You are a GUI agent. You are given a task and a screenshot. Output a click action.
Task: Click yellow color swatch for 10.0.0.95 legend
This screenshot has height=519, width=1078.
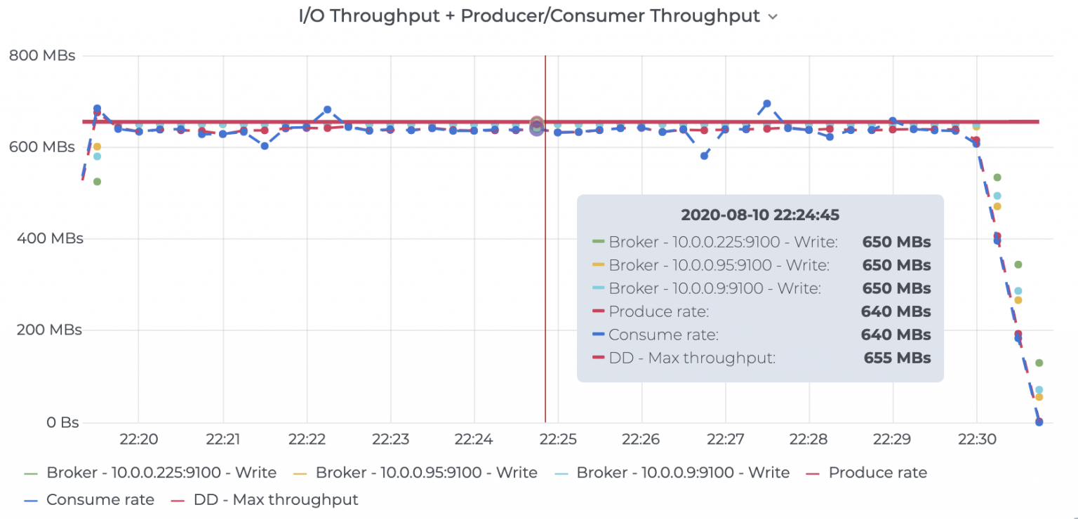point(298,473)
